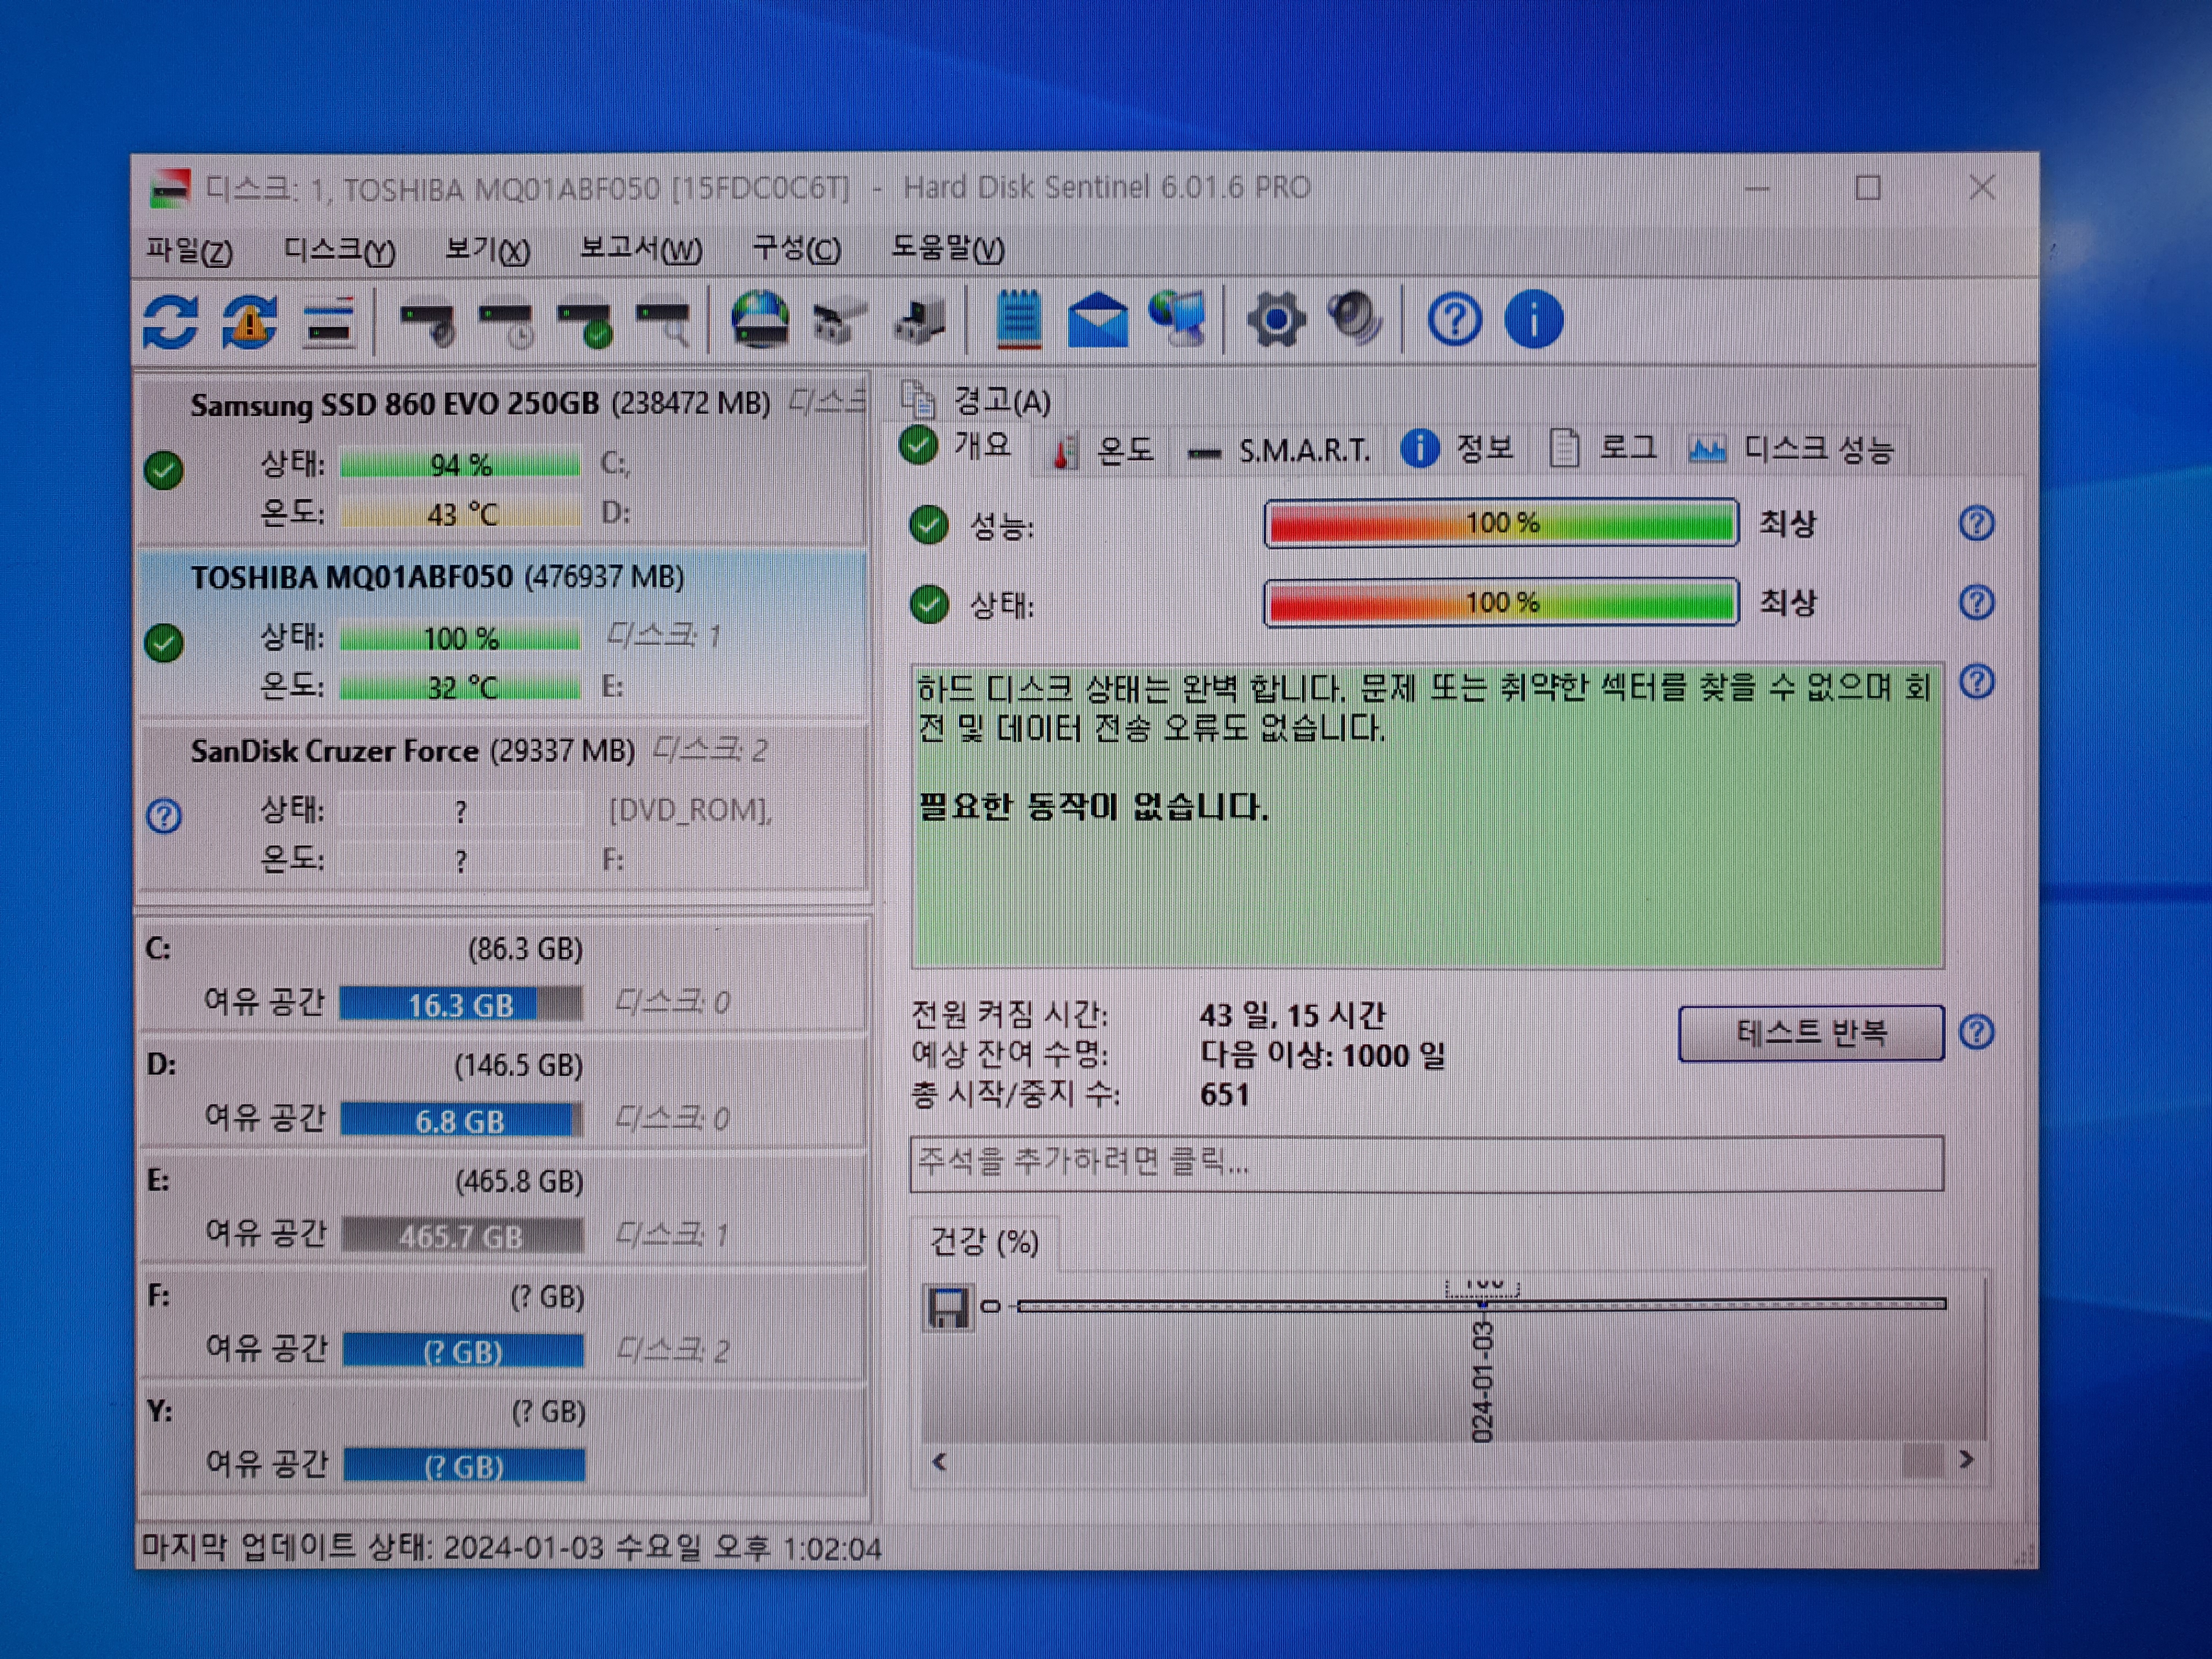2212x1659 pixels.
Task: Click the refresh icon with warning triangle
Action: [249, 322]
